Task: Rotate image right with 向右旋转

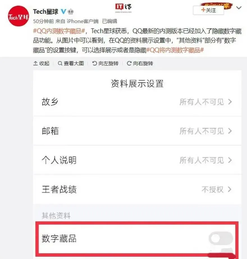Action: click(140, 63)
